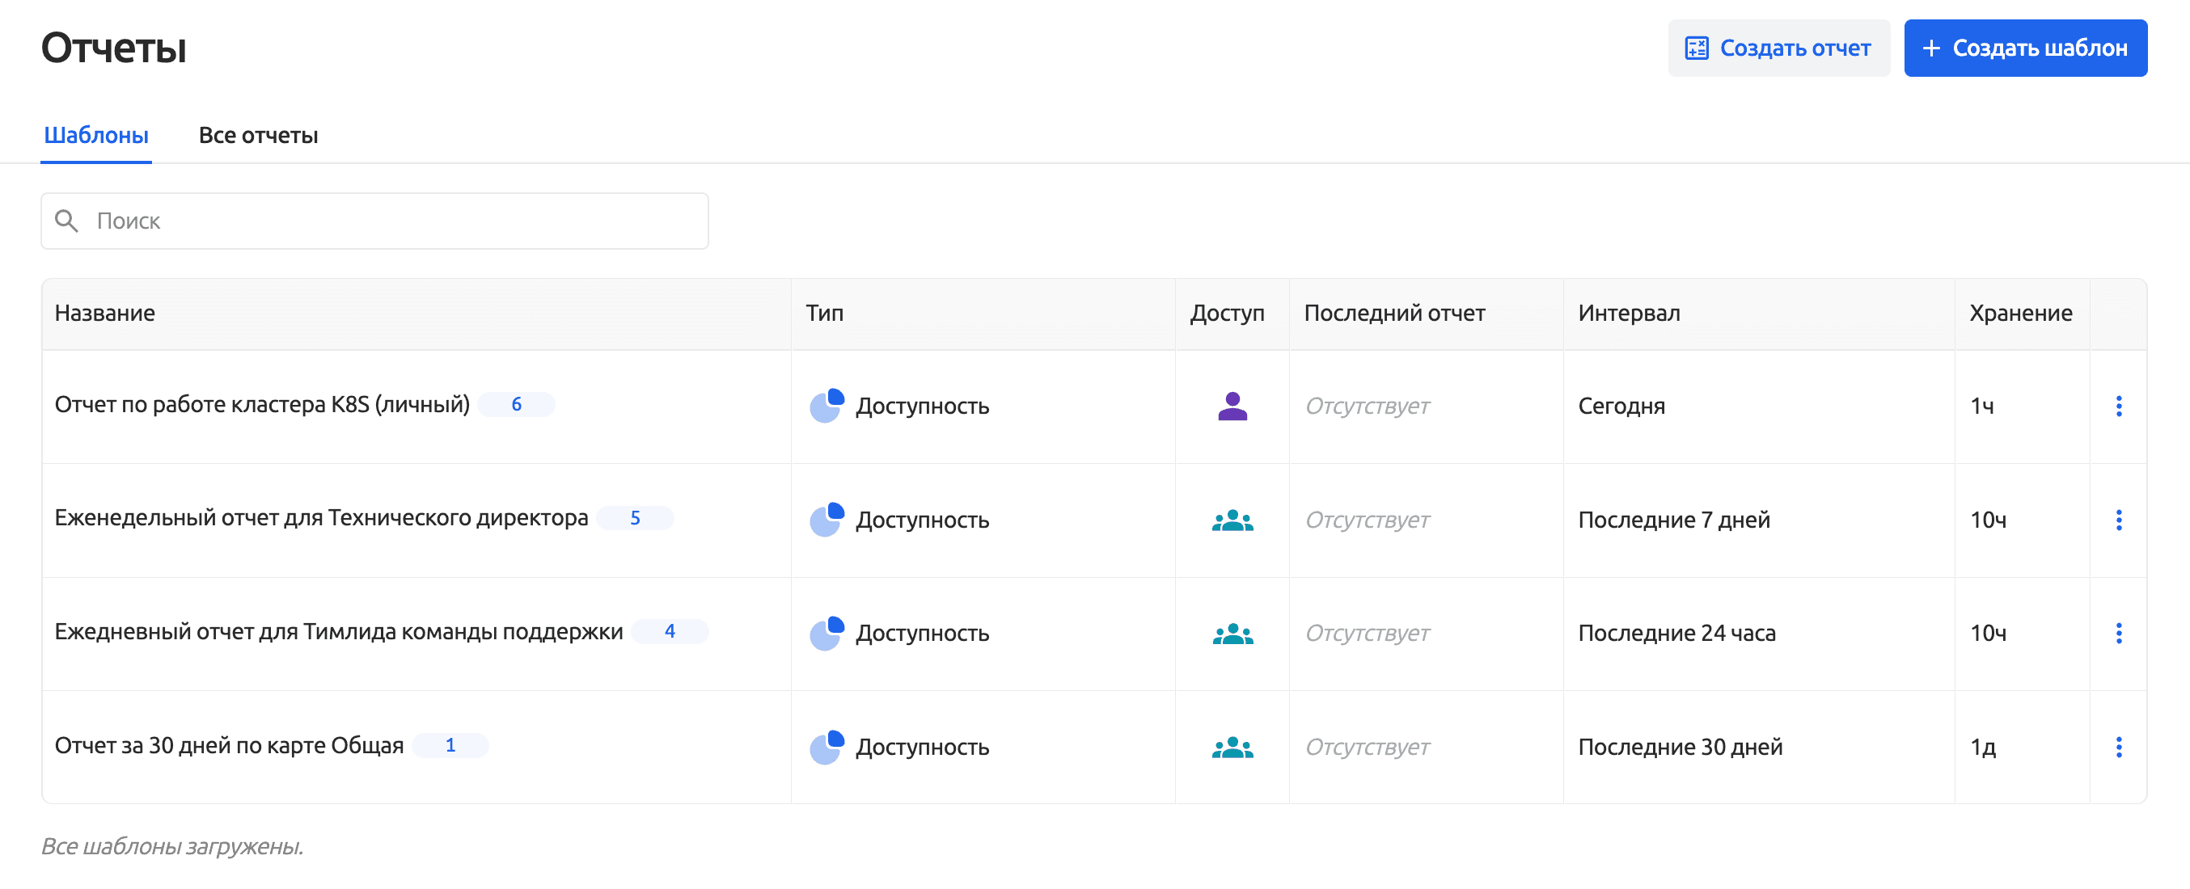Open three-dot menu for weekly Technical Director report
Image resolution: width=2190 pixels, height=889 pixels.
point(2118,520)
